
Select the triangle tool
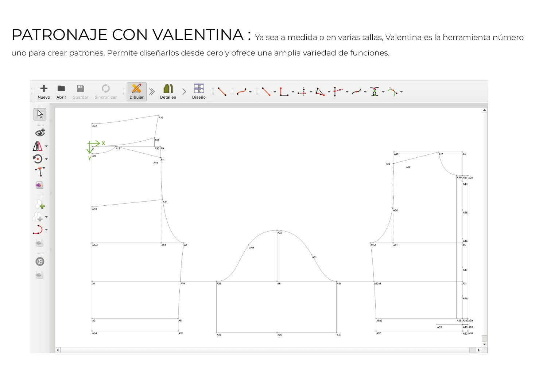tap(320, 92)
